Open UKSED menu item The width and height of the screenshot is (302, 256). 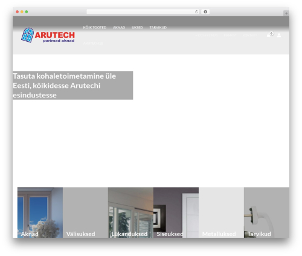pos(137,27)
